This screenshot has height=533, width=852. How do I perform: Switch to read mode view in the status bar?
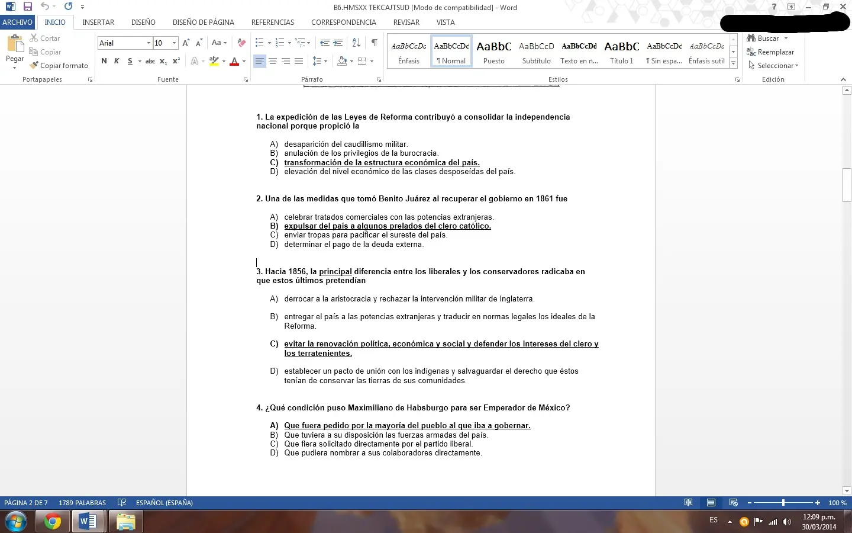(x=688, y=503)
